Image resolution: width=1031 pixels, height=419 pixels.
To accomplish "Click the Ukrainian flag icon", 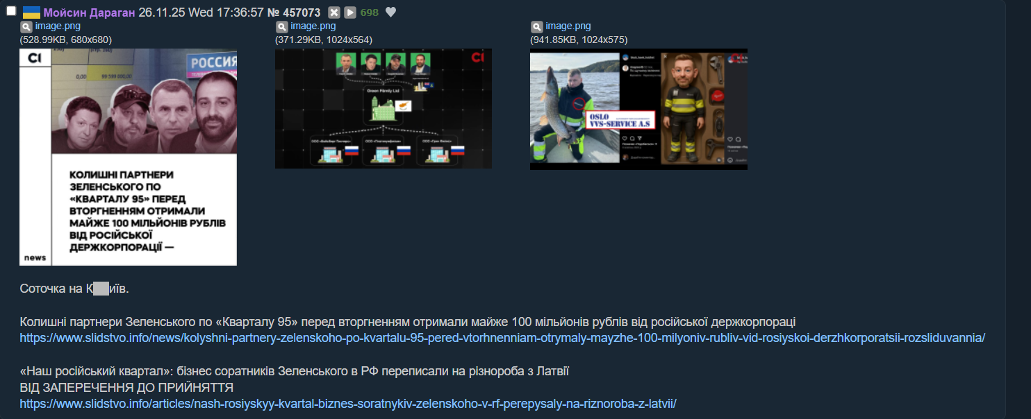I will point(31,12).
